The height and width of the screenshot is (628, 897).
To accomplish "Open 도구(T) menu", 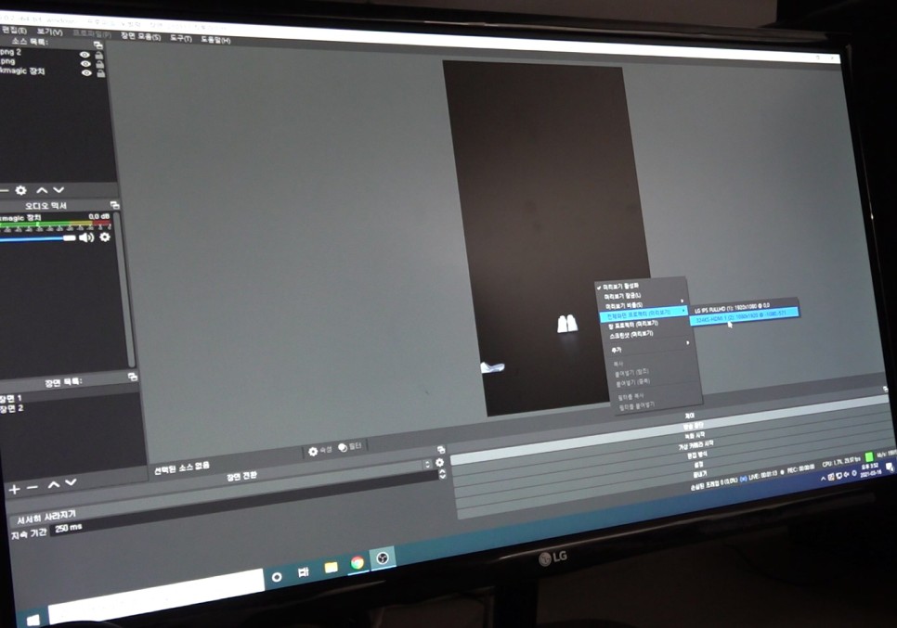I will click(181, 38).
